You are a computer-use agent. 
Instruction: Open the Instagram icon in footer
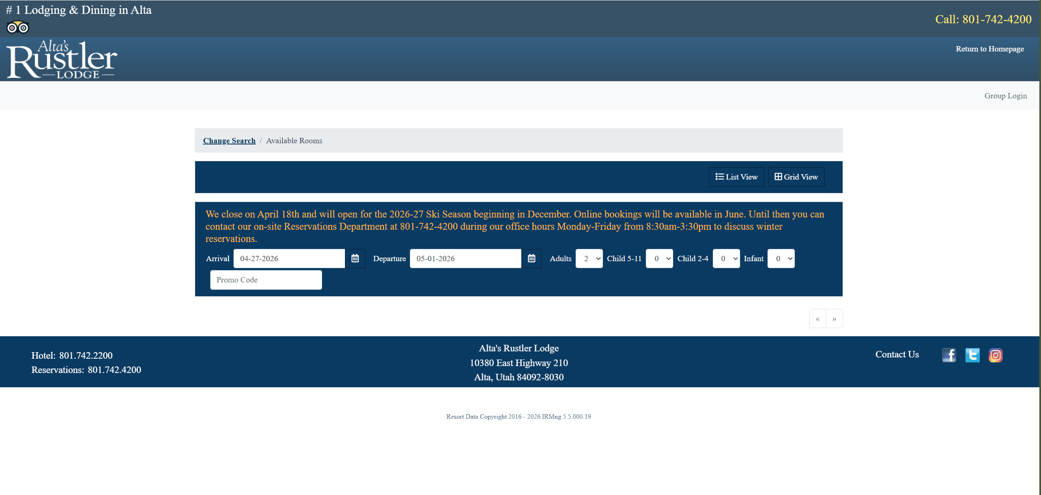[995, 355]
